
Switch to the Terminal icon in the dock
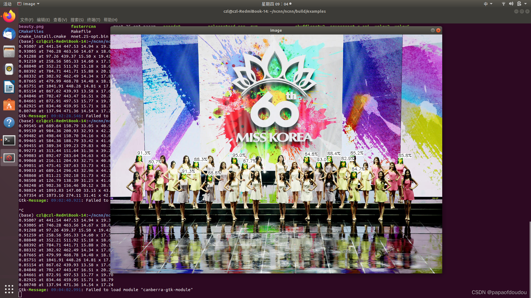click(9, 140)
